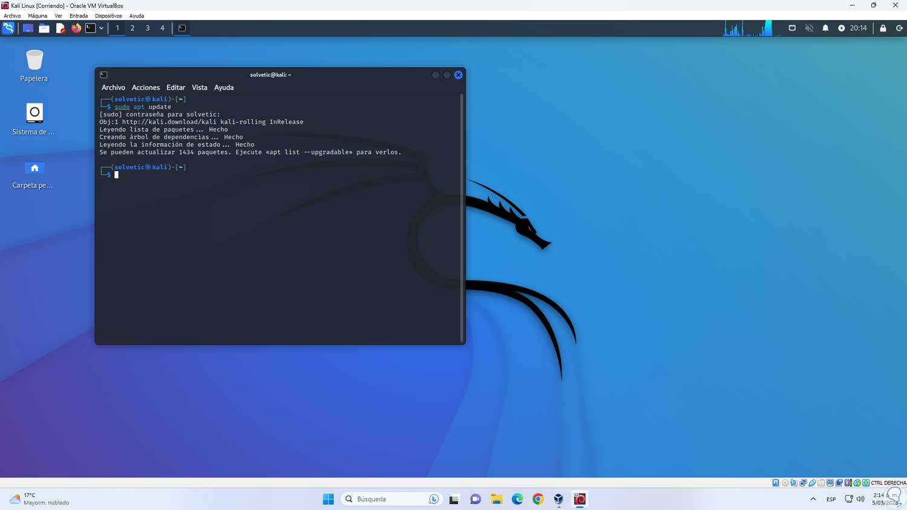Screen dimensions: 907x510
Task: Open the terminal's Acciones menu
Action: coord(146,88)
